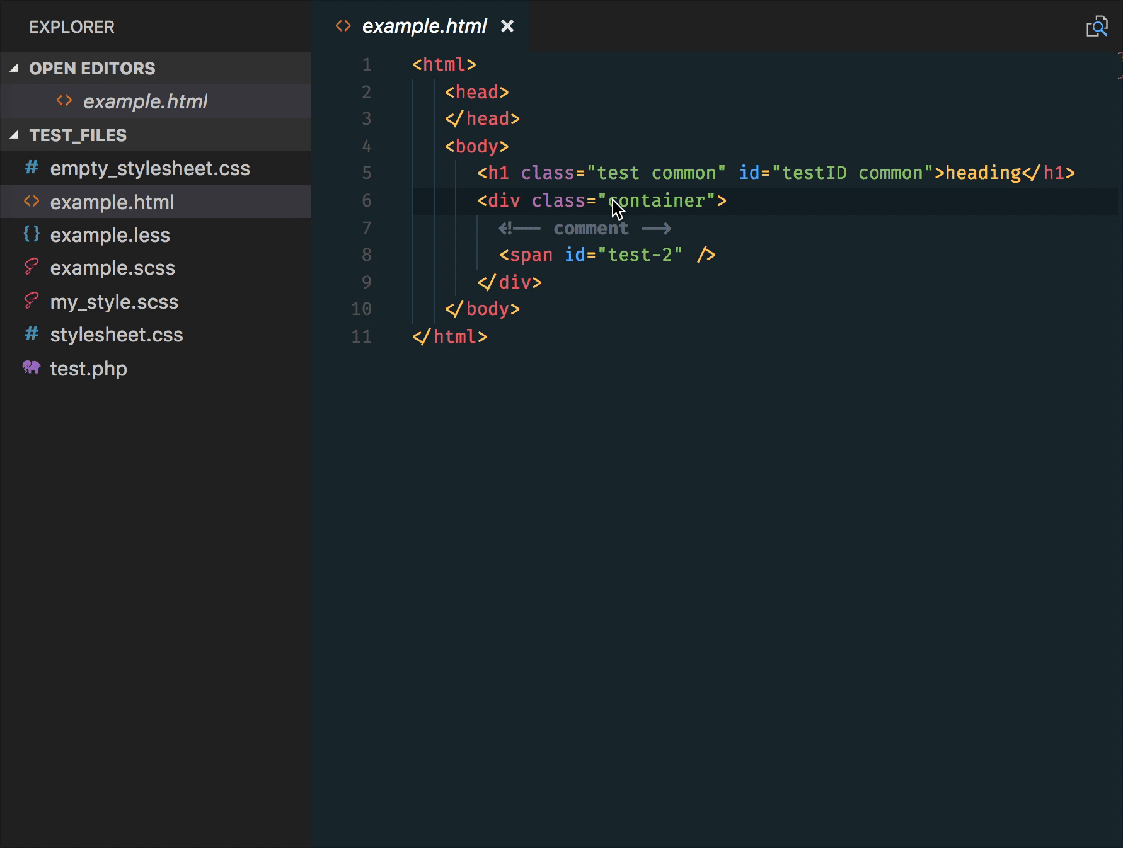Click the HTML icon inside the example.html tab

(x=342, y=26)
